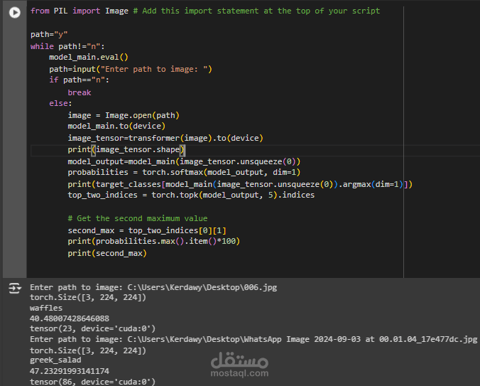Click the if path=="n": line

tap(79, 80)
